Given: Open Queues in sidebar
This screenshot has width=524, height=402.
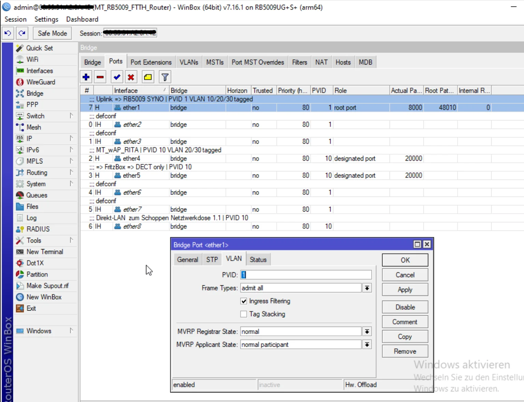Looking at the screenshot, I should coord(37,195).
